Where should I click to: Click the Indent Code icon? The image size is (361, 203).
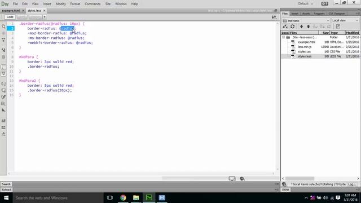pos(3,121)
